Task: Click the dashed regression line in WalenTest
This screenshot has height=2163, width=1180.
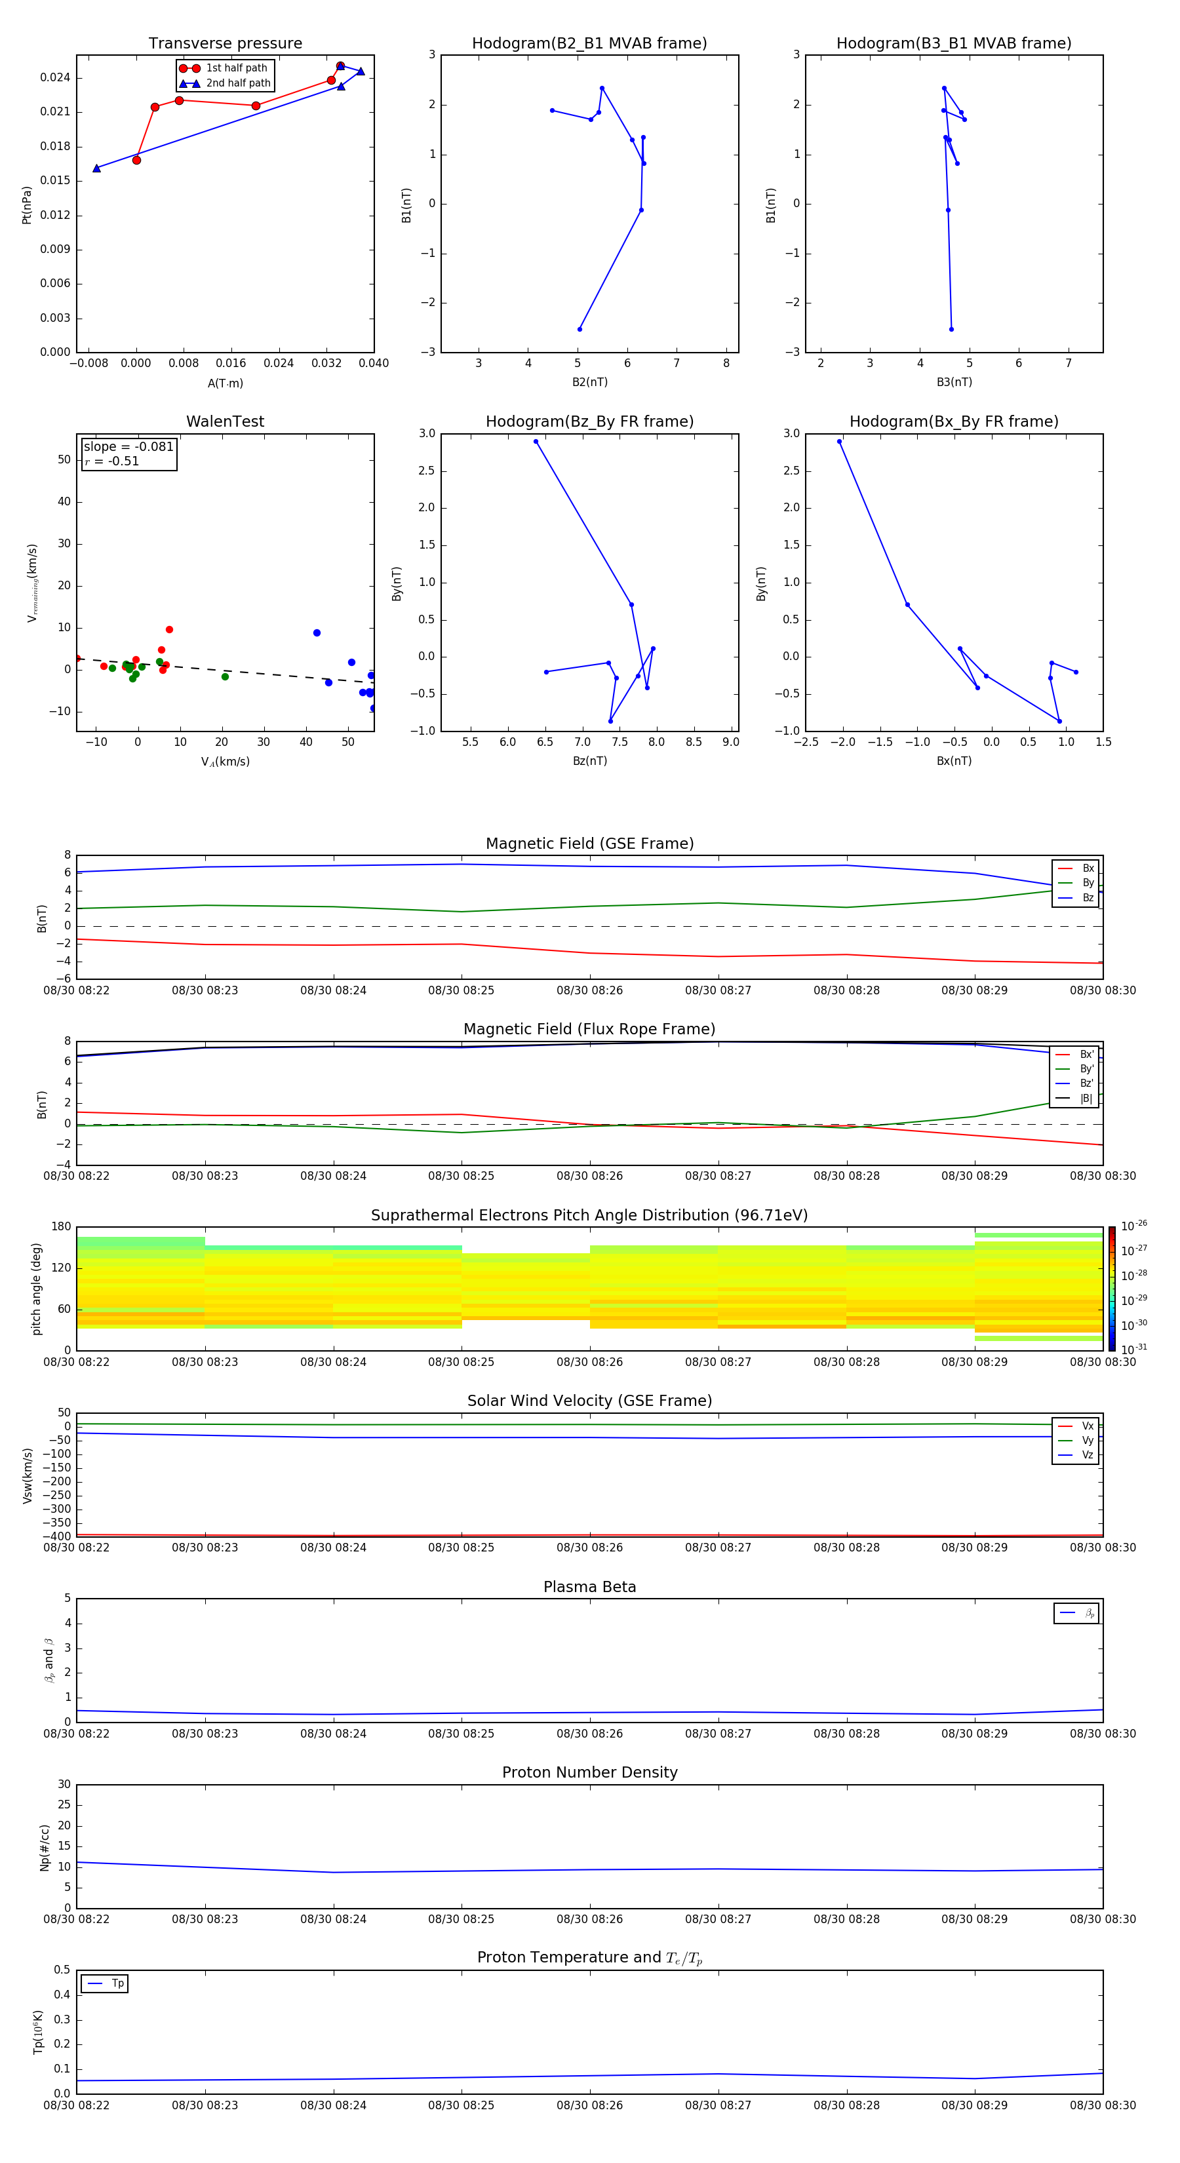Action: [x=225, y=671]
